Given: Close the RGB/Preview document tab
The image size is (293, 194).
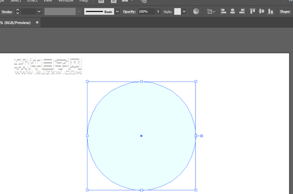Looking at the screenshot, I should tap(37, 22).
